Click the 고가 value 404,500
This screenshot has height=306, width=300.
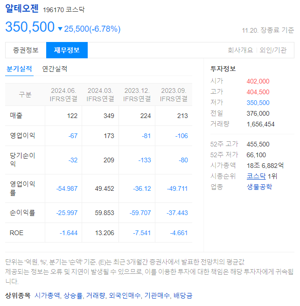click(x=258, y=92)
